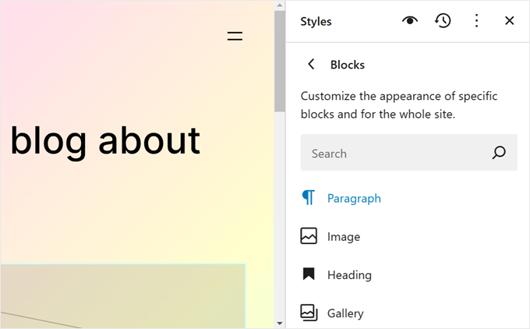Viewport: 530px width, 329px height.
Task: Click the preview scrollbar up arrow
Action: point(280,5)
